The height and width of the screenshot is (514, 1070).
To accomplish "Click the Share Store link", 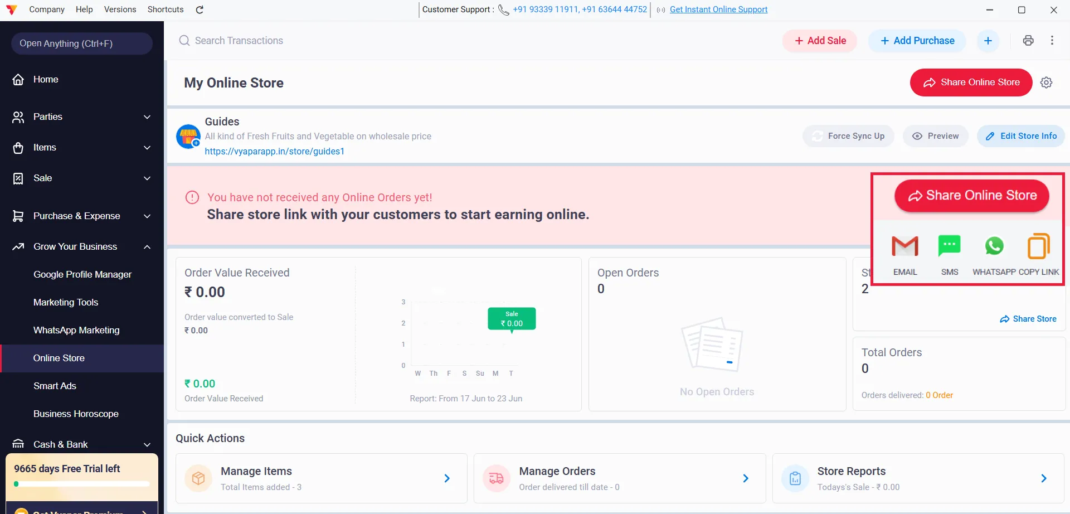I will click(1028, 319).
